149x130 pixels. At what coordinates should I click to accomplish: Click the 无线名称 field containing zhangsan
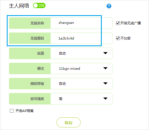pyautogui.click(x=81, y=23)
